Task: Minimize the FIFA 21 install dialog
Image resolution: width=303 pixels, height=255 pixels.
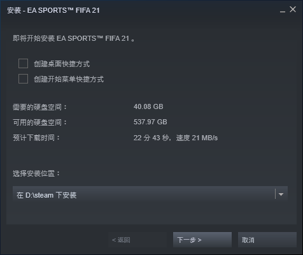Action: pyautogui.click(x=283, y=10)
